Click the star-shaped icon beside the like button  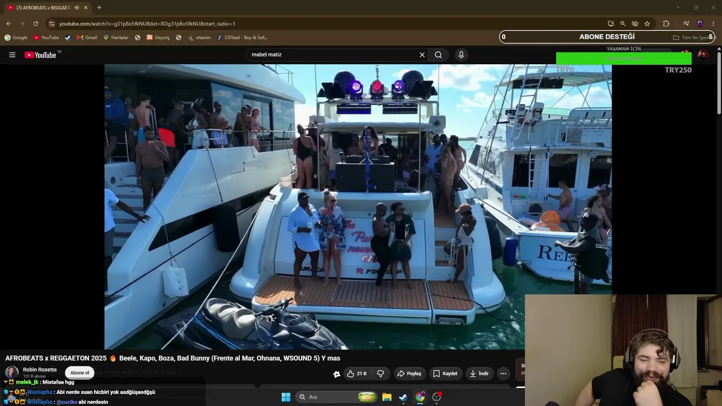[x=337, y=374]
